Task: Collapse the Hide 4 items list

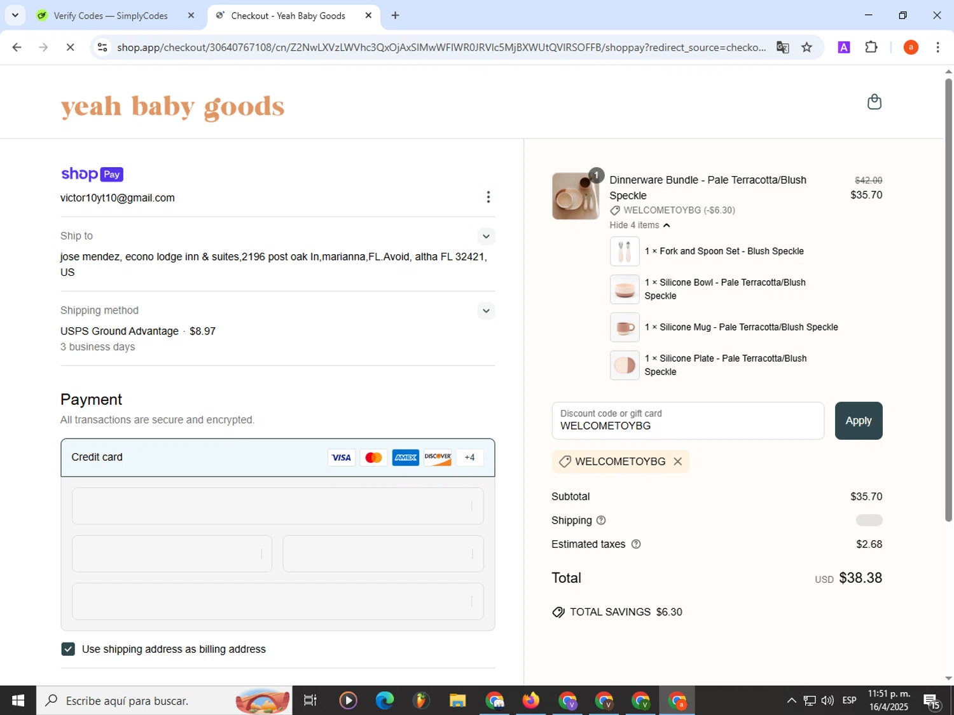Action: [640, 225]
